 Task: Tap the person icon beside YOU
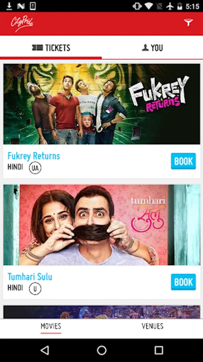pos(145,48)
